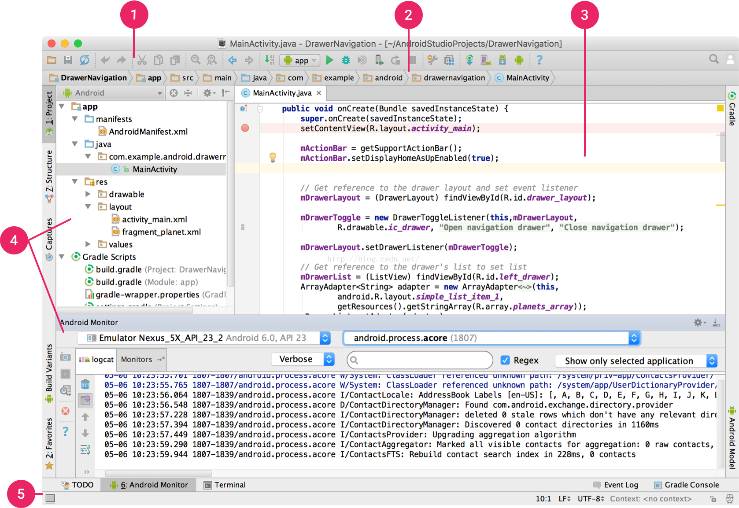Clear logcat with the trash icon
This screenshot has height=508, width=739.
(x=85, y=384)
